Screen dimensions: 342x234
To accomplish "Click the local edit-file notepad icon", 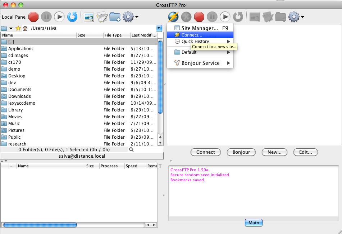I will tap(102, 17).
